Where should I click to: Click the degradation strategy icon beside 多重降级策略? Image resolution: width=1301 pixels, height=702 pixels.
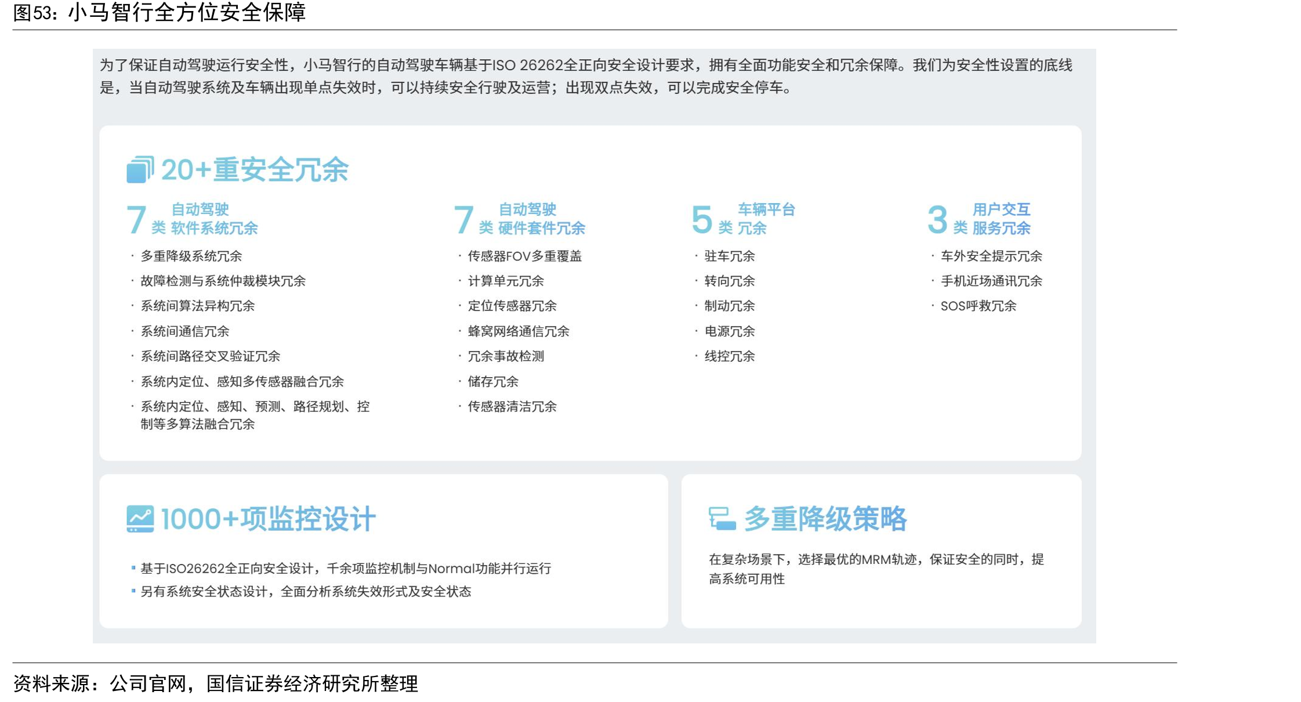[722, 518]
